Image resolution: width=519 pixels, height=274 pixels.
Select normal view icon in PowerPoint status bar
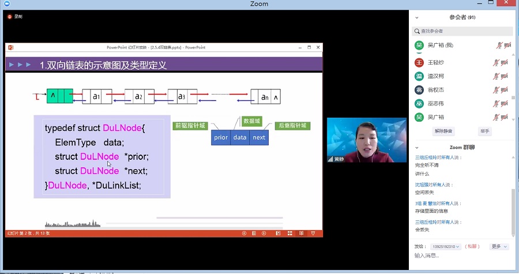click(277, 233)
